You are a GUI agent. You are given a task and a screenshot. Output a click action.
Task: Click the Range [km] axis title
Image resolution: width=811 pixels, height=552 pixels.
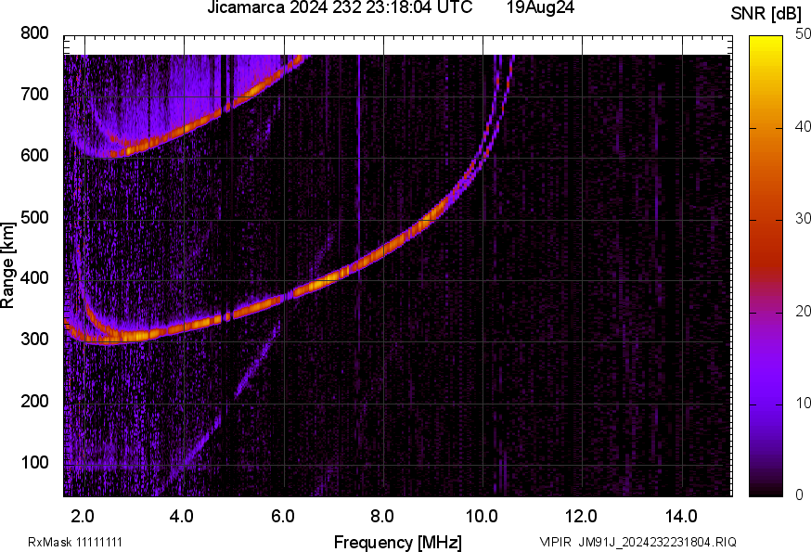[x=7, y=265]
